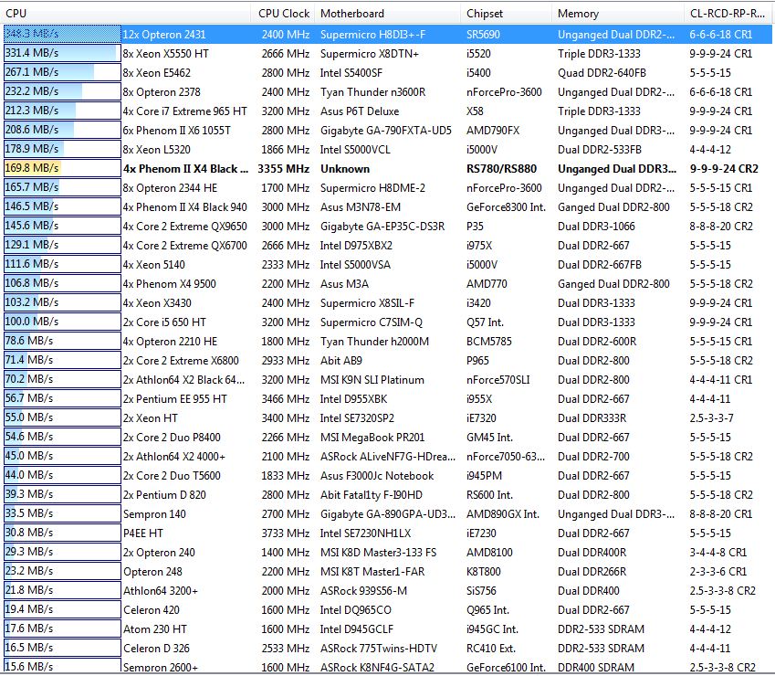Sort results by Memory column header
775x676 pixels.
[578, 14]
